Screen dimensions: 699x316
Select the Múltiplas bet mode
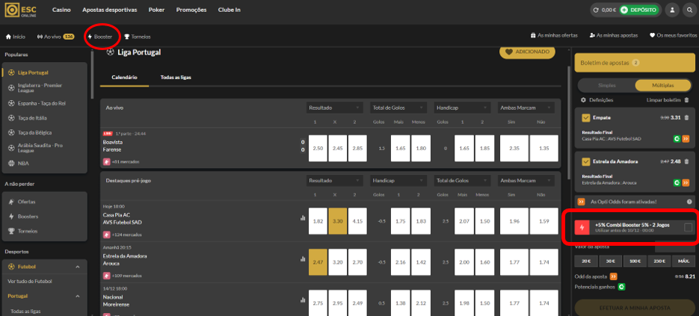663,85
